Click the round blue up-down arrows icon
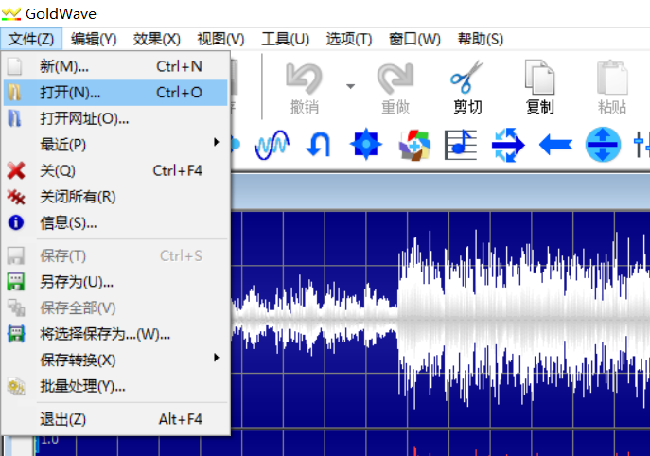 pyautogui.click(x=603, y=145)
